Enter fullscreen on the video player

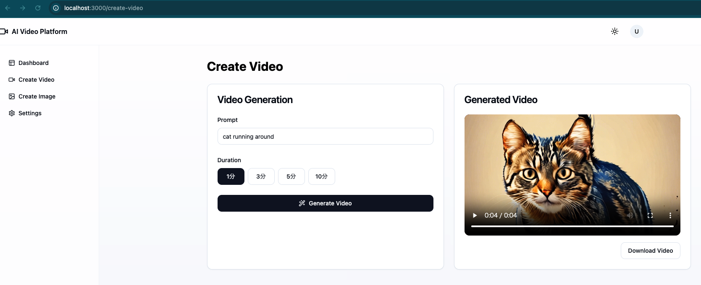(x=650, y=215)
